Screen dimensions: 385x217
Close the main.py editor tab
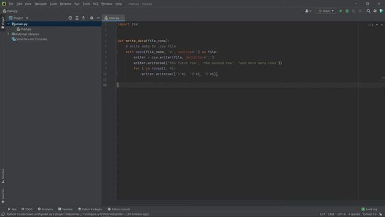click(122, 18)
